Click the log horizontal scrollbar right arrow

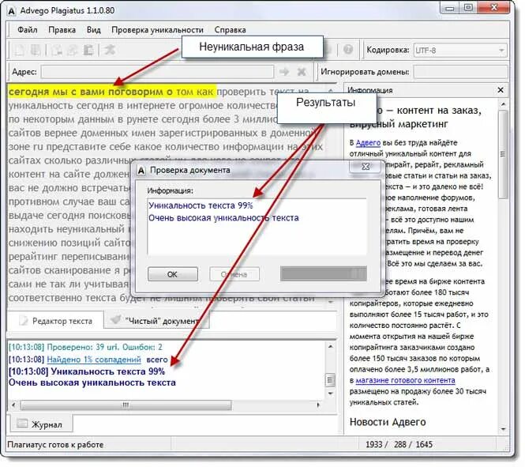[318, 405]
